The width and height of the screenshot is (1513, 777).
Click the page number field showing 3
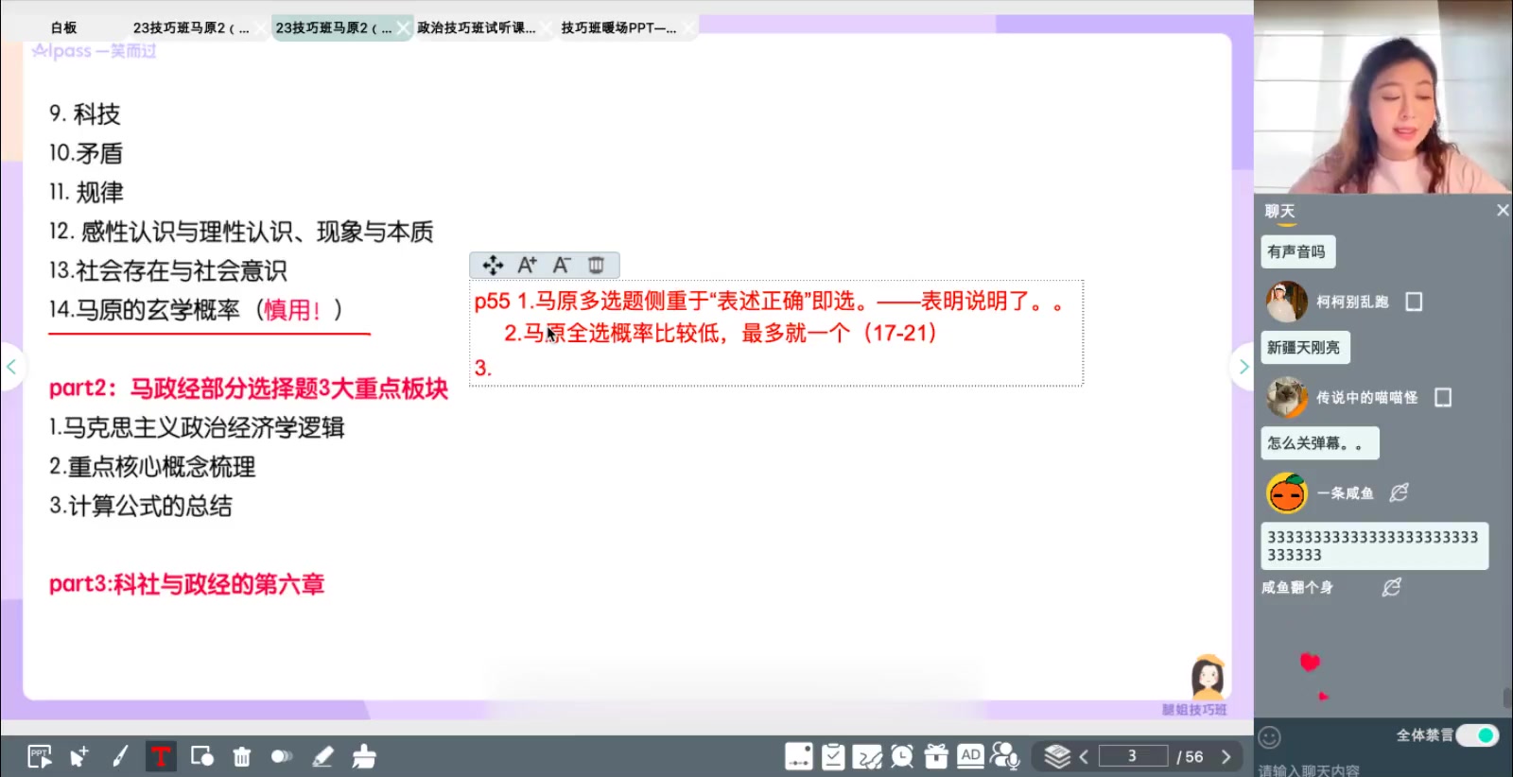tap(1132, 756)
